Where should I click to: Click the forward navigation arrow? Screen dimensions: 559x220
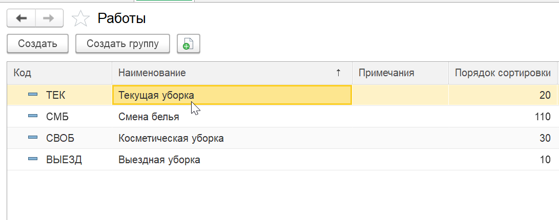point(49,18)
